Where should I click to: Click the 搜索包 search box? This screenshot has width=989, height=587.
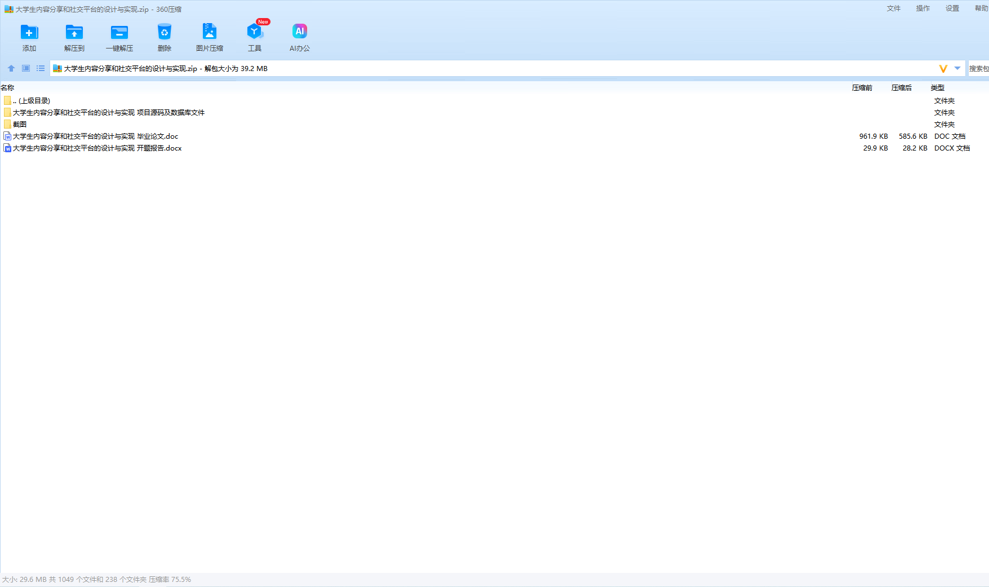[979, 69]
